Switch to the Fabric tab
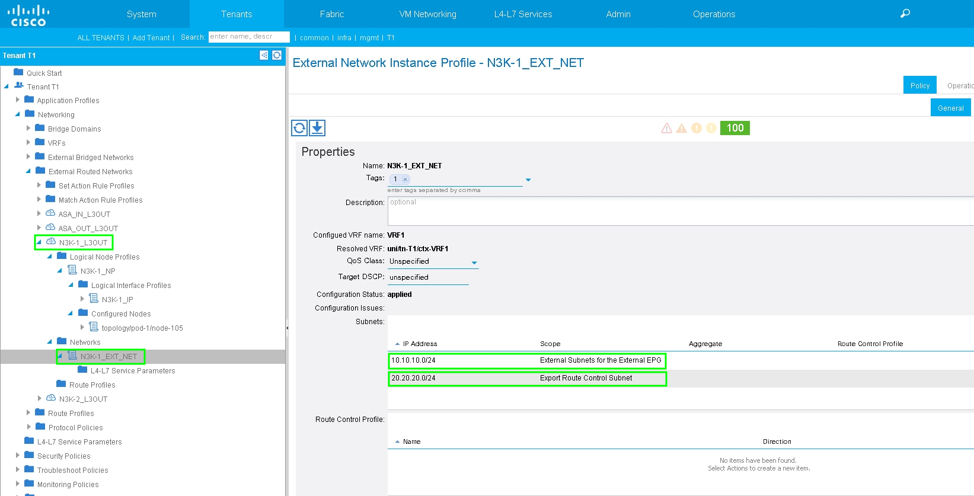The image size is (974, 496). click(x=331, y=14)
